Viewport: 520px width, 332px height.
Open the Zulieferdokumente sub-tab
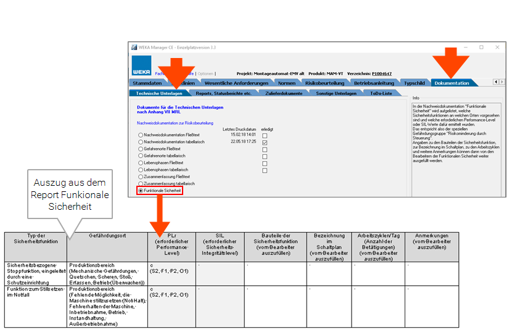click(x=284, y=93)
